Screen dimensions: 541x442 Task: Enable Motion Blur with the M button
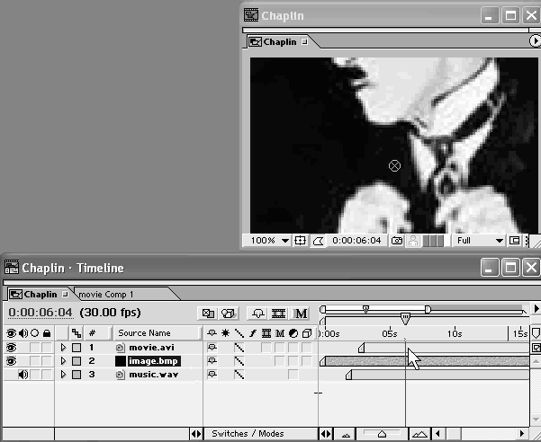coord(301,314)
